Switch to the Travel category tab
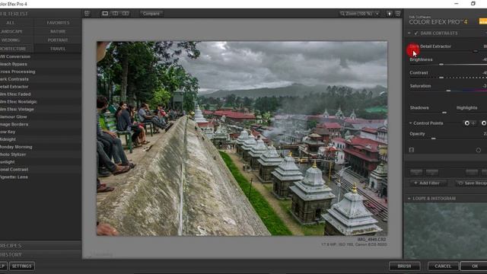This screenshot has width=487, height=274. pos(58,49)
